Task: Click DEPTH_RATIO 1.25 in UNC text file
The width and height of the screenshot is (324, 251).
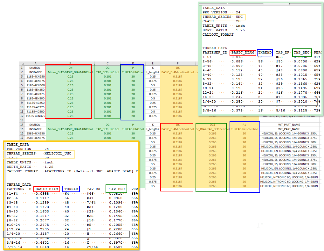Action: 224,30
